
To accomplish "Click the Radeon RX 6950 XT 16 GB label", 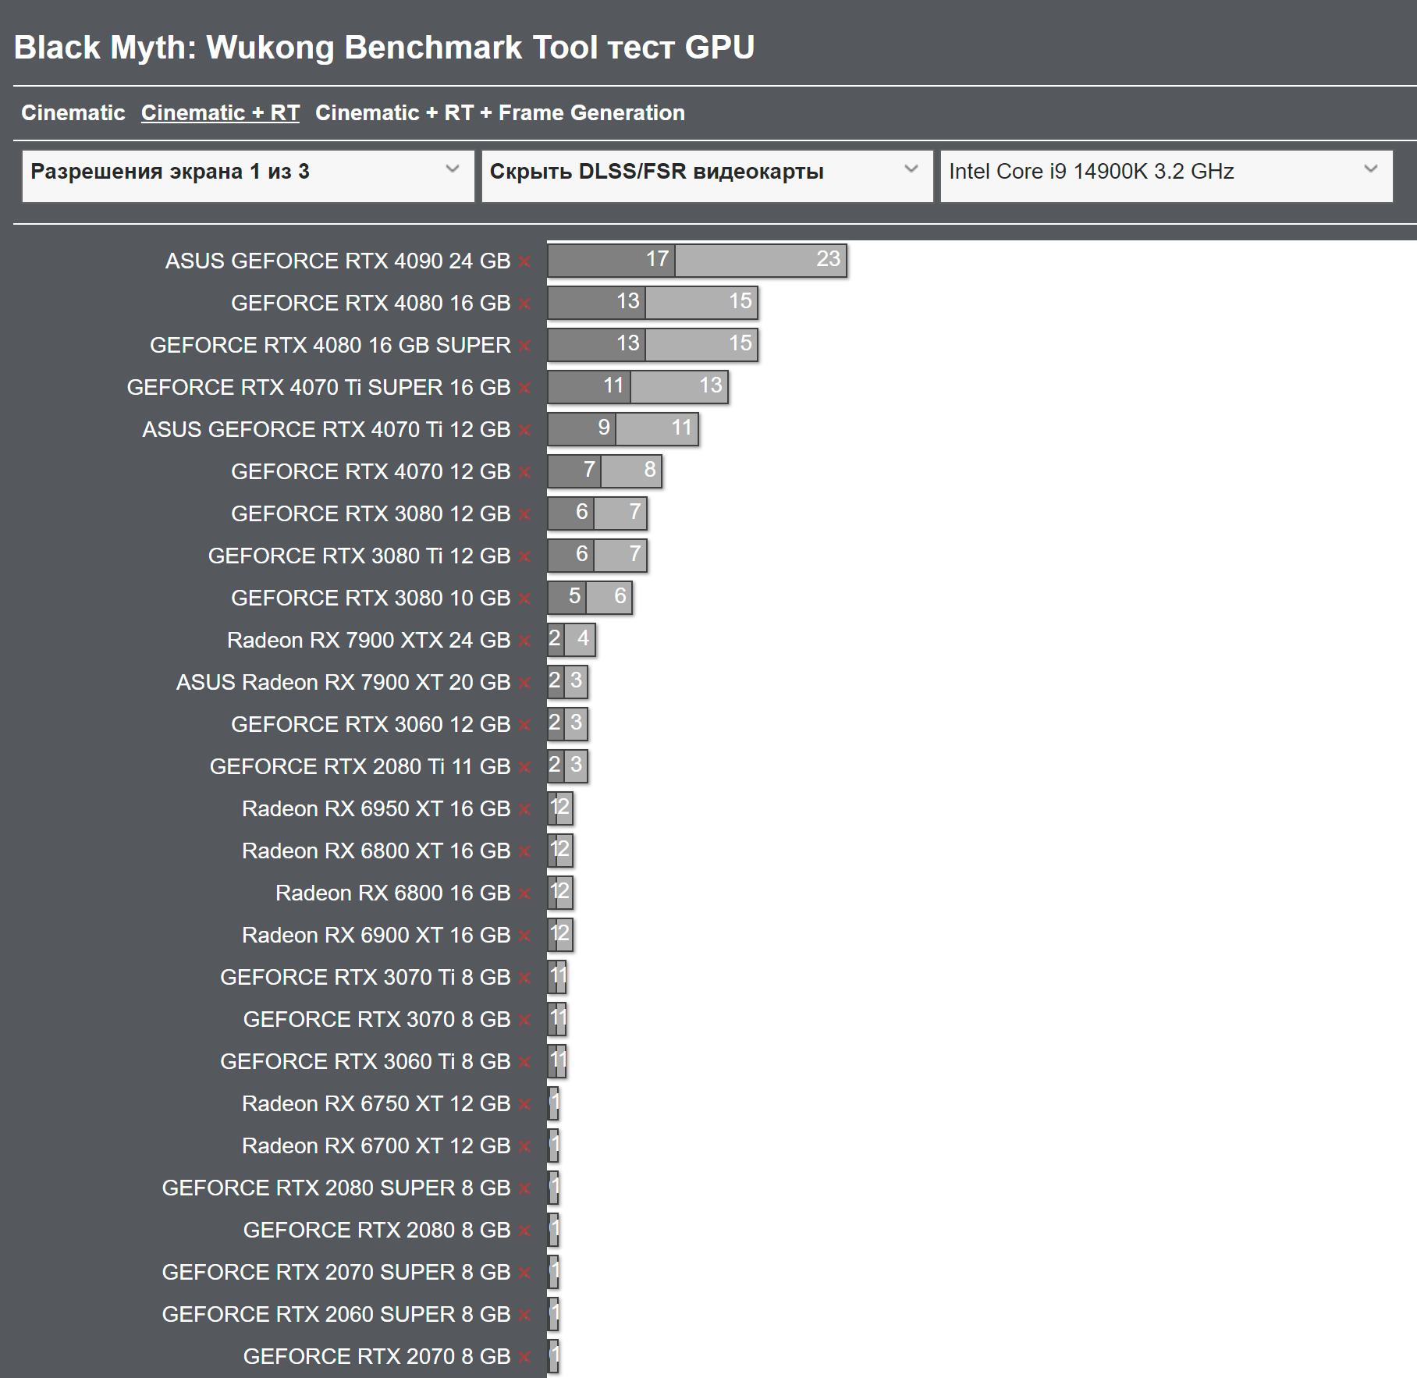I will [376, 809].
